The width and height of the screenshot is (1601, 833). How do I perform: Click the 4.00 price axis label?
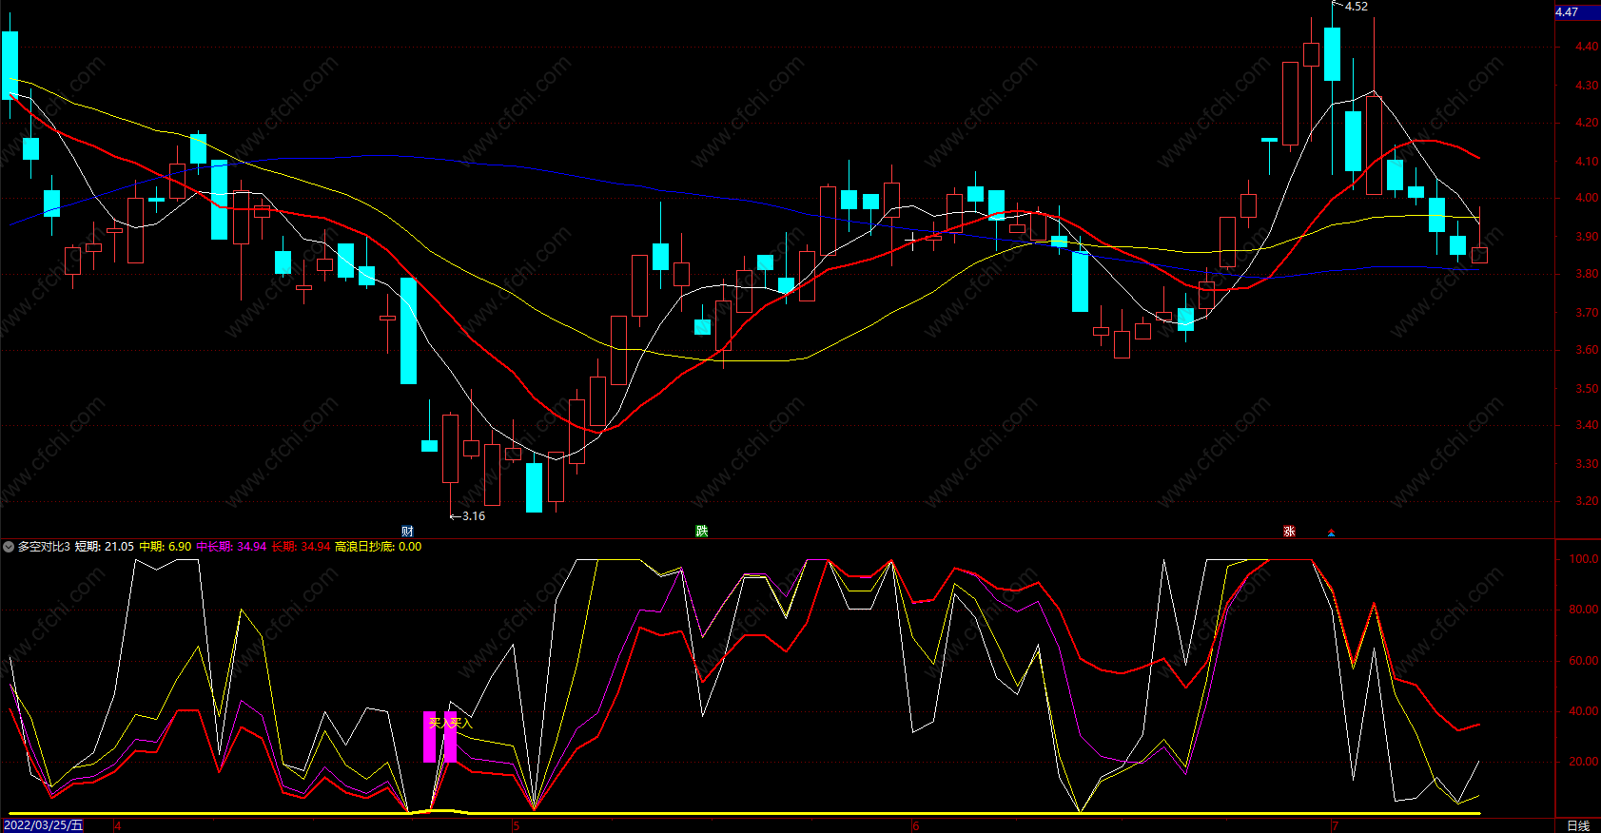[1586, 198]
